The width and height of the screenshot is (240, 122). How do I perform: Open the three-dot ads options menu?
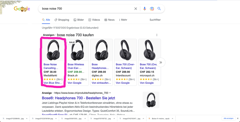[x=157, y=35]
